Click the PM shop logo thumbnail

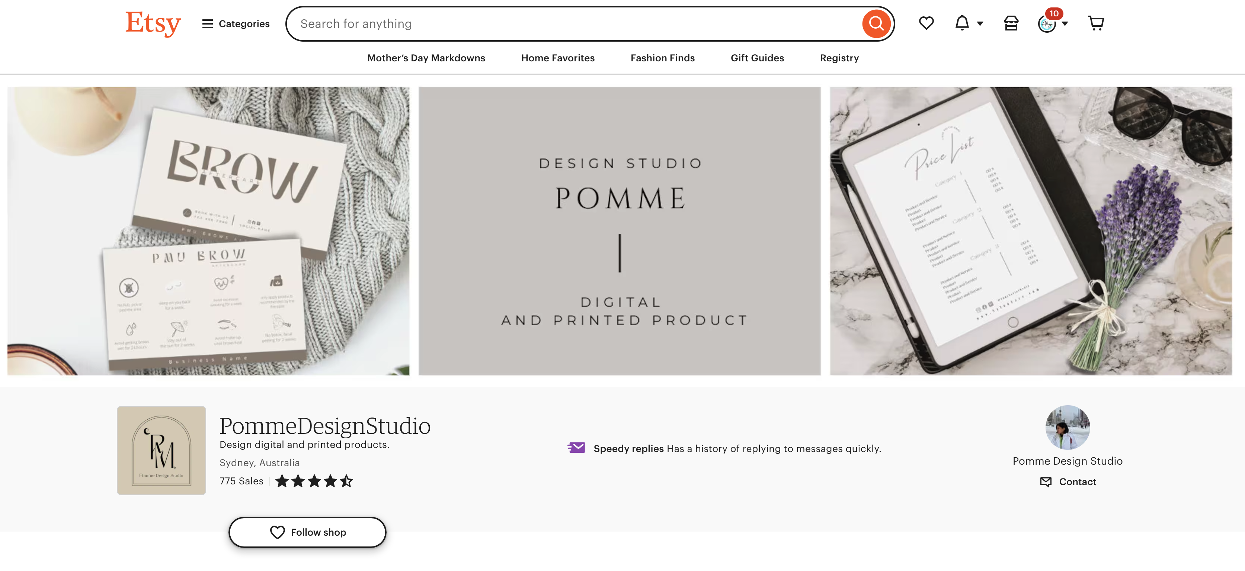point(161,450)
